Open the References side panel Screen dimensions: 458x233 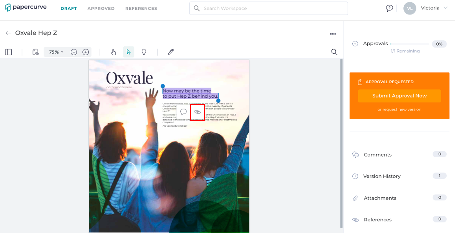pos(378,220)
